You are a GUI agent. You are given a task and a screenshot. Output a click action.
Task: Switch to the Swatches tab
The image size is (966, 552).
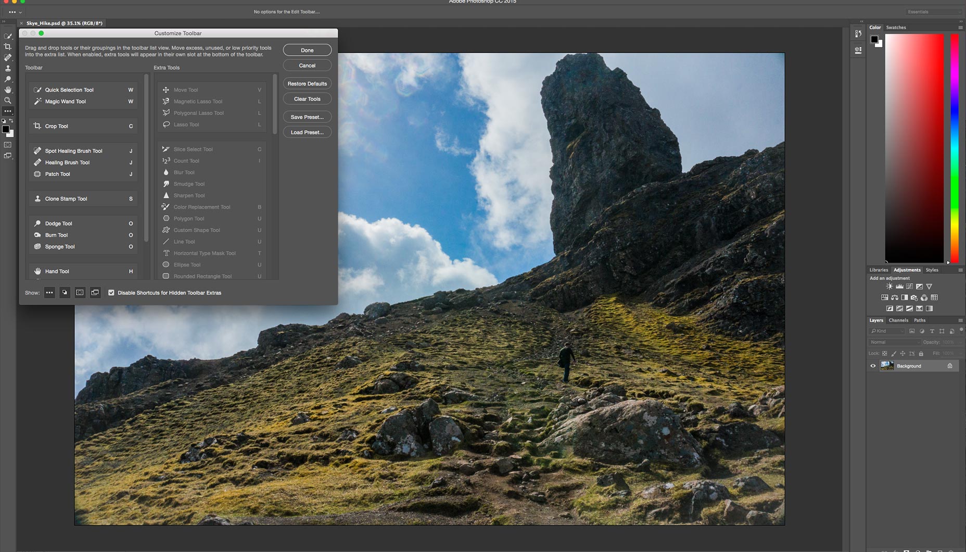click(896, 28)
